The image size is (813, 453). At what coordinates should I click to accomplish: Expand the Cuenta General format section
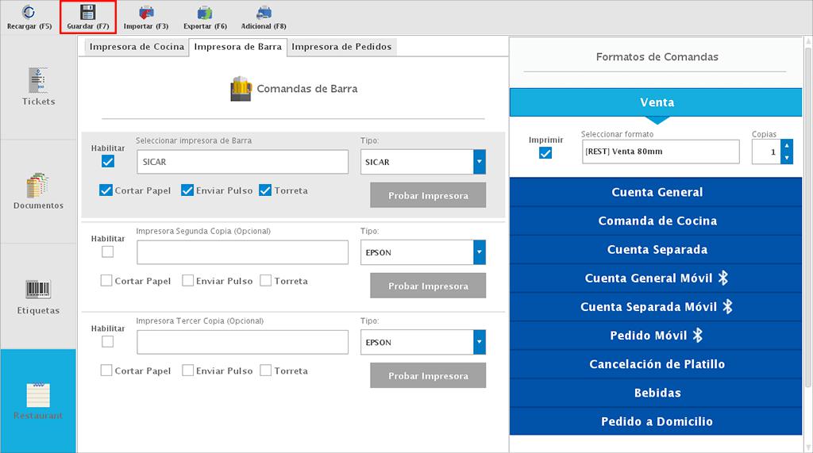coord(657,192)
